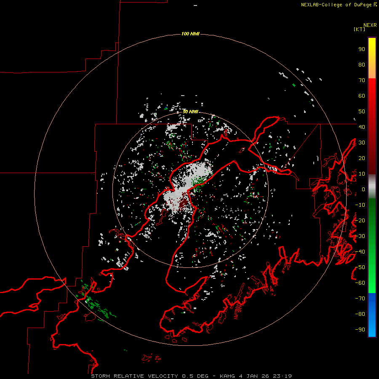Click the gray zero-velocity segment of color bar
The width and height of the screenshot is (379, 379).
click(x=372, y=187)
